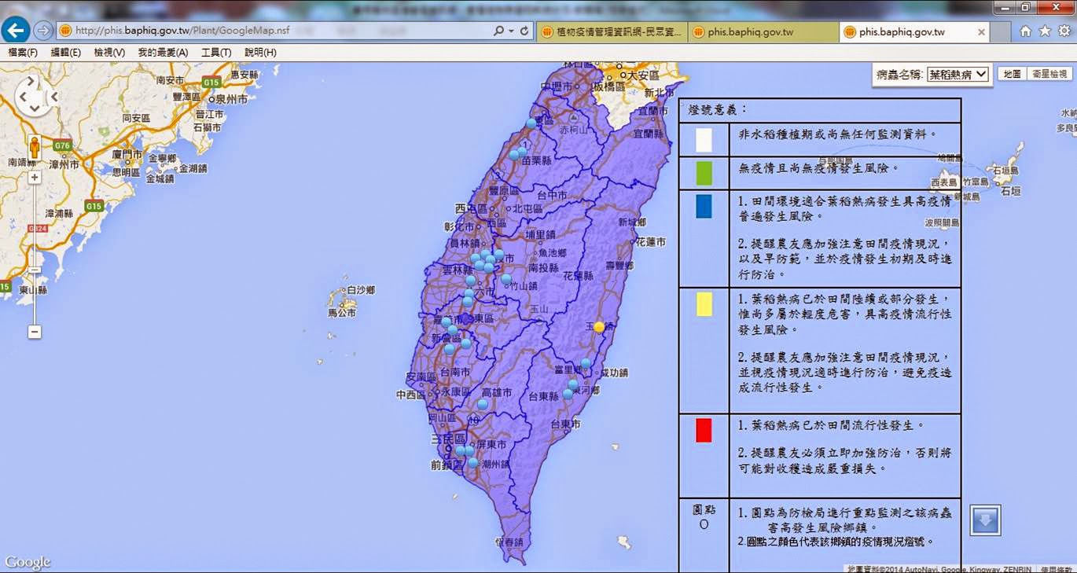Click the blue marker near 竹山鎮
1077x573 pixels.
pyautogui.click(x=506, y=279)
